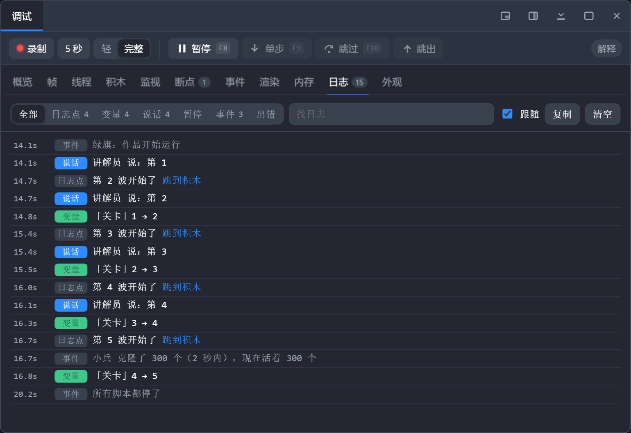
Task: Click the 找日志 search field
Action: pyautogui.click(x=391, y=114)
